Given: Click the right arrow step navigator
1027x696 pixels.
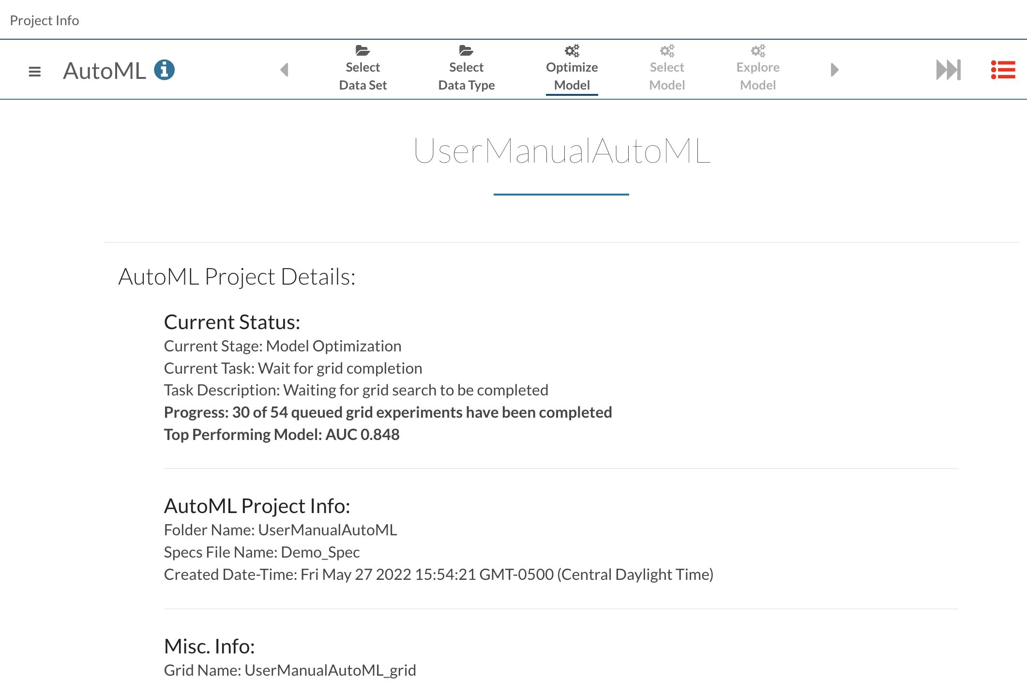Looking at the screenshot, I should click(834, 70).
